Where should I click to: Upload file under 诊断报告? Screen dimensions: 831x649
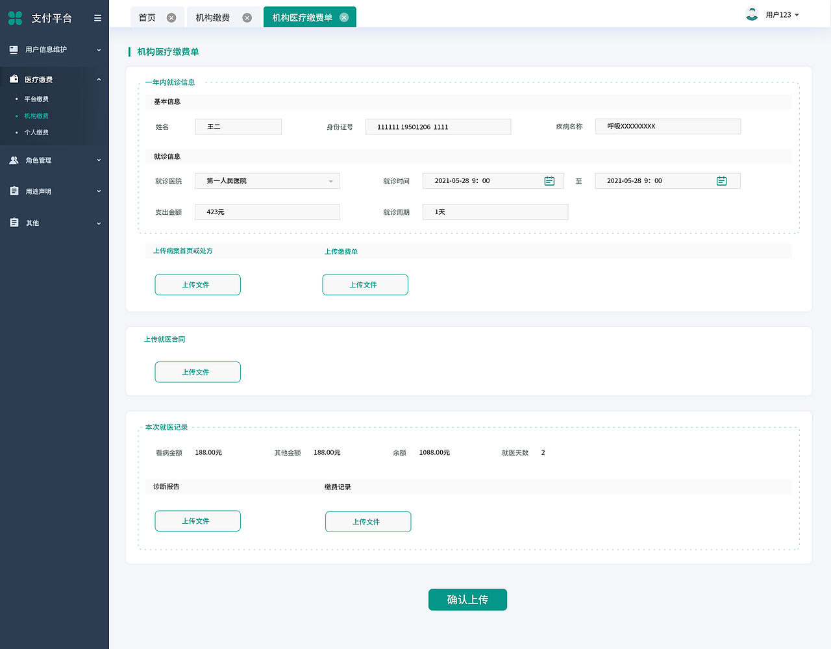(197, 521)
